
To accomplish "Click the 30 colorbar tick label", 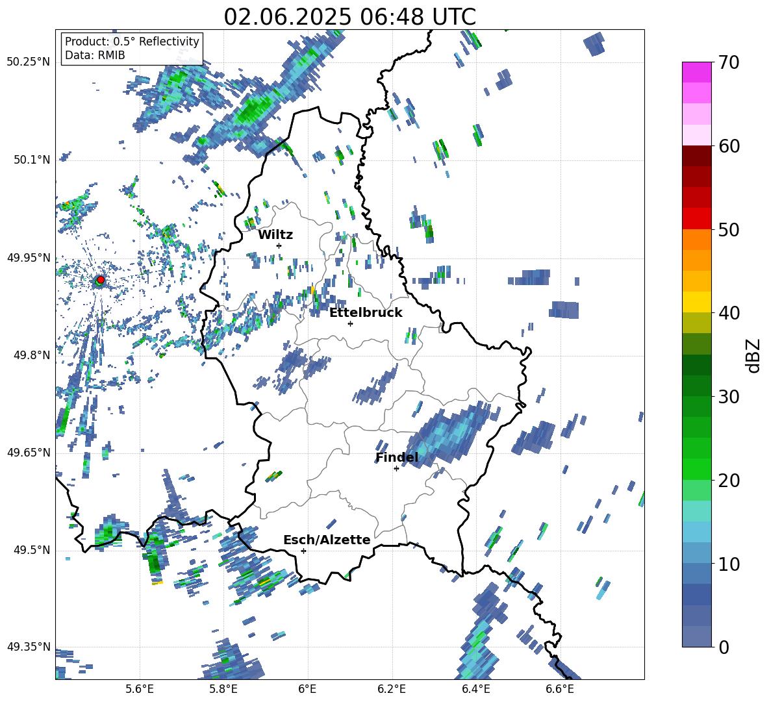I will coord(729,397).
